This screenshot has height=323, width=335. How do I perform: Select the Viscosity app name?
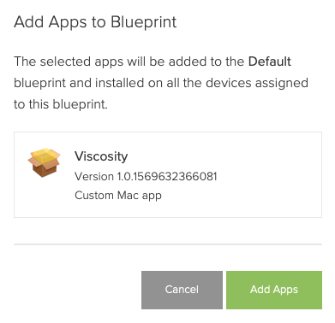tap(101, 156)
